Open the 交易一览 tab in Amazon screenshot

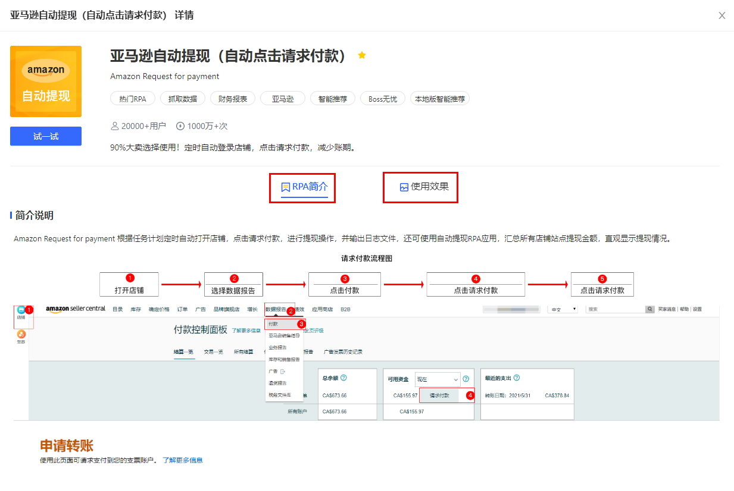(213, 352)
